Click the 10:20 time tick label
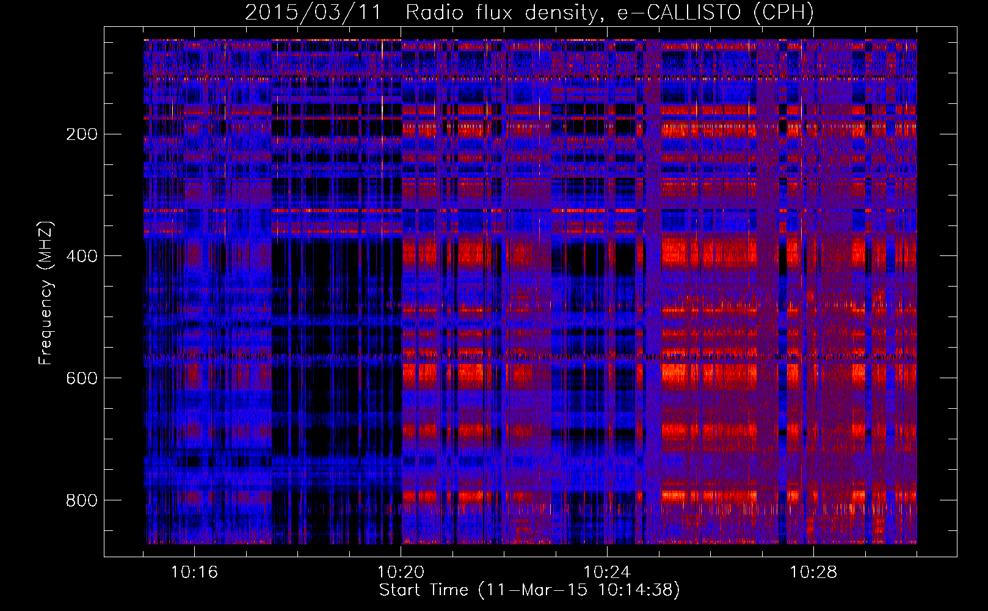The width and height of the screenshot is (988, 611). 401,573
